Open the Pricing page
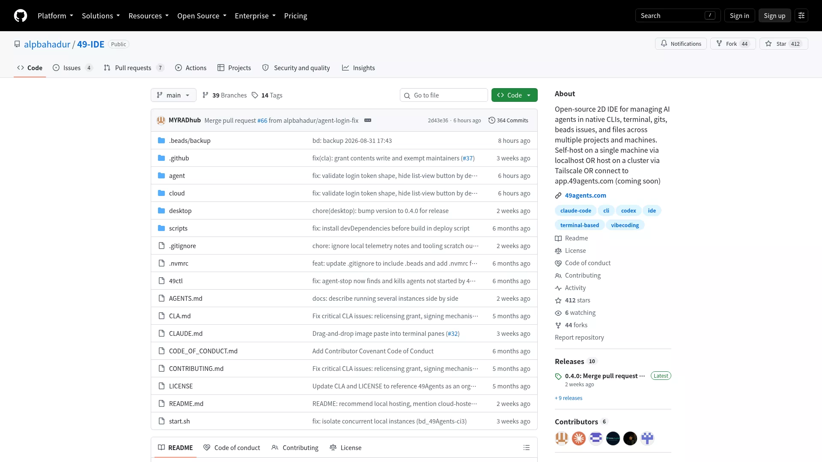The width and height of the screenshot is (822, 462). 295,16
